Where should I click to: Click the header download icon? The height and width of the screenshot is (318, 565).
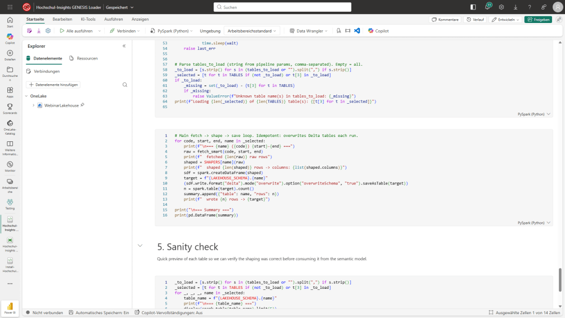(x=515, y=7)
